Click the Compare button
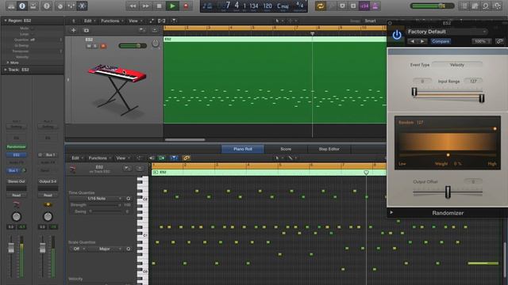Screen dimensions: 508x285 [441, 41]
